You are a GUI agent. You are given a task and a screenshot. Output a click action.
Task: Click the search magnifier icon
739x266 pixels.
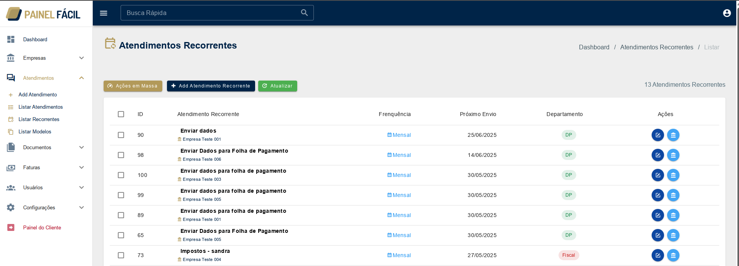click(x=305, y=13)
